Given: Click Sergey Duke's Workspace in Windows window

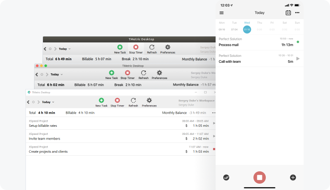Looking at the screenshot, I should 196,101.
